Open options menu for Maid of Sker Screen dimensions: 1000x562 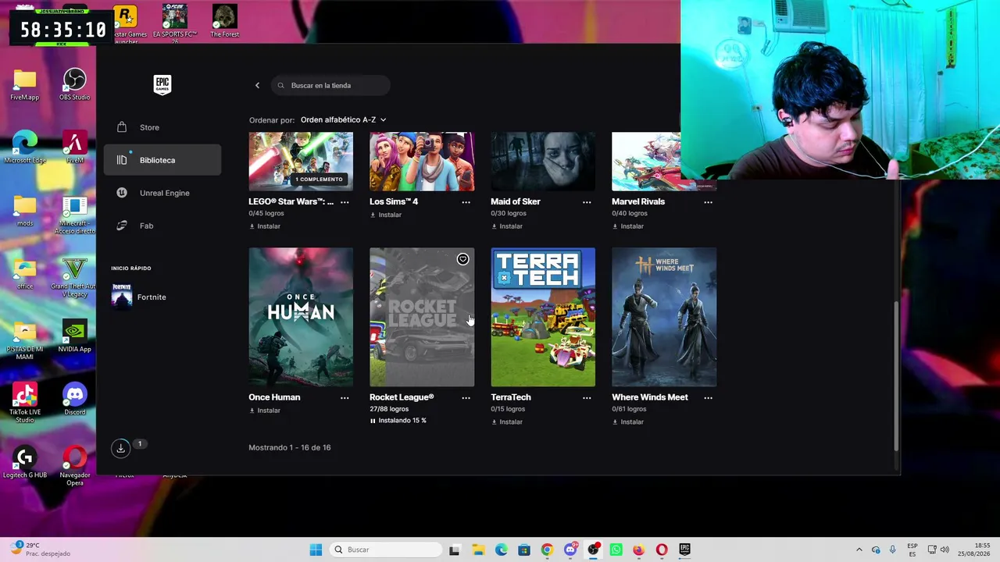[587, 202]
